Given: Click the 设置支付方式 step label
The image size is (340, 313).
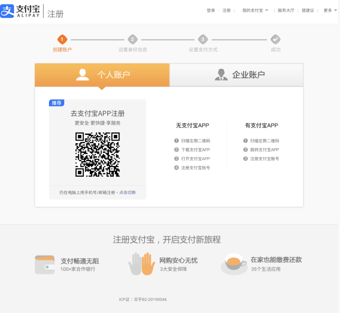Looking at the screenshot, I should click(203, 50).
